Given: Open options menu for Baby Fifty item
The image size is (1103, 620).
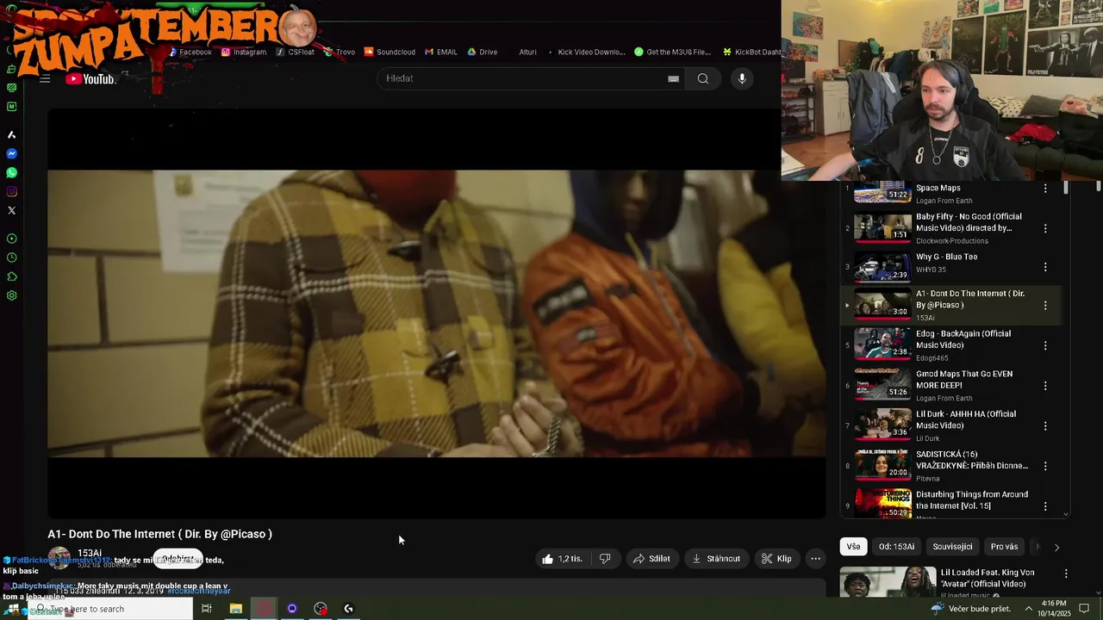Looking at the screenshot, I should tap(1045, 228).
